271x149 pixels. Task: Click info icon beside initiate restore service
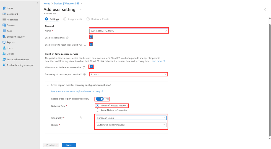84,67
